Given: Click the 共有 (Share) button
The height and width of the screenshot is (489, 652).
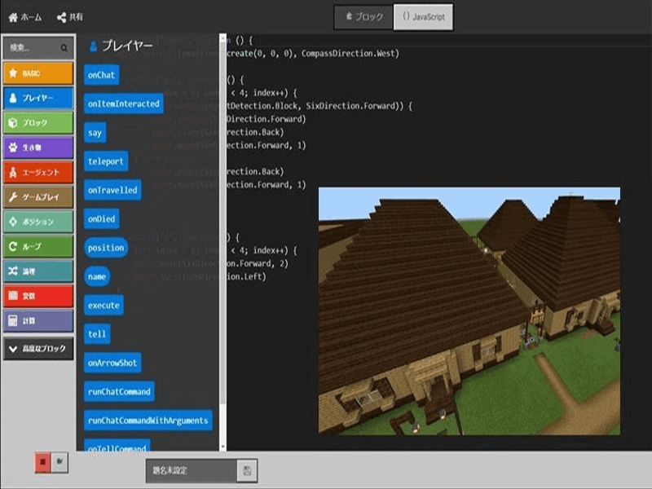Looking at the screenshot, I should point(70,17).
